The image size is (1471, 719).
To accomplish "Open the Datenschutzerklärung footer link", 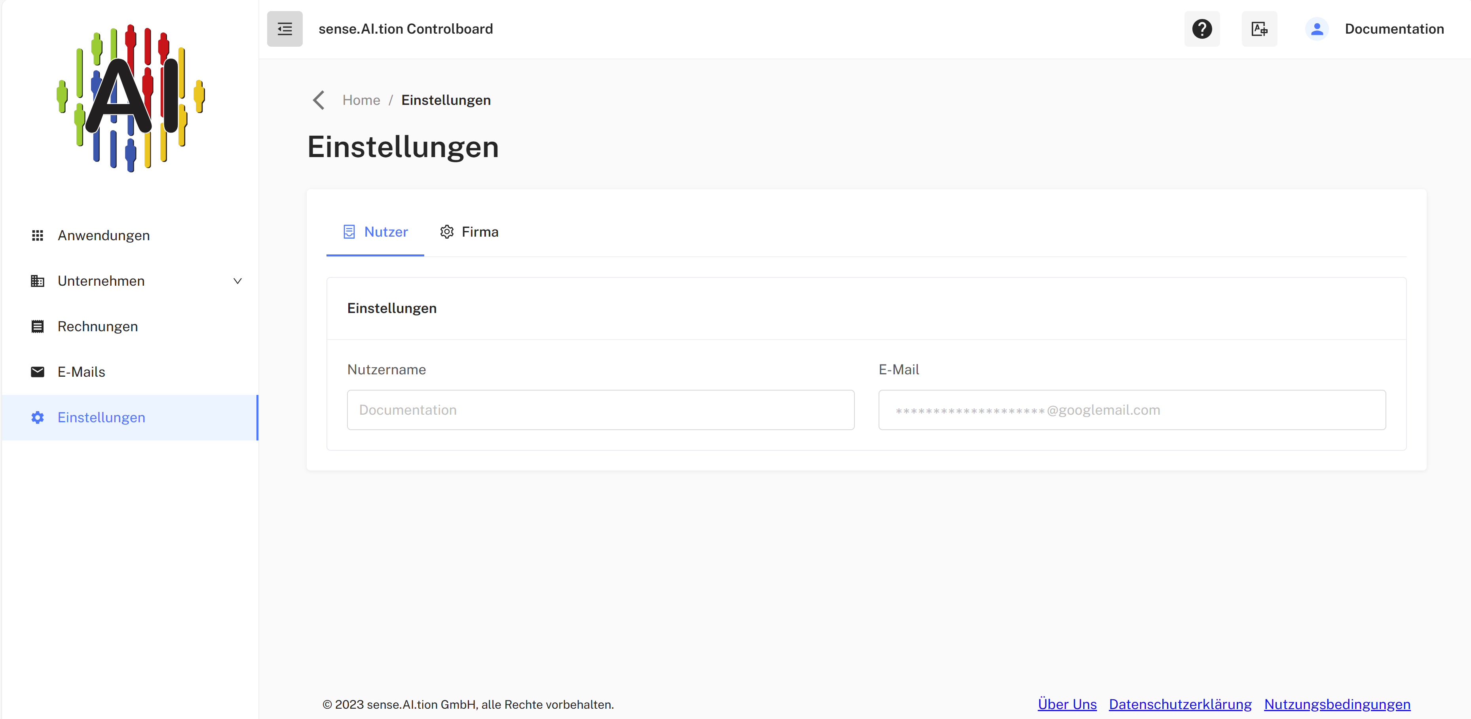I will point(1180,704).
